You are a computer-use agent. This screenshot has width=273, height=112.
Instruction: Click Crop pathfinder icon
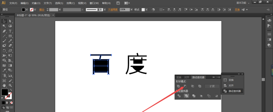pyautogui.click(x=201, y=96)
